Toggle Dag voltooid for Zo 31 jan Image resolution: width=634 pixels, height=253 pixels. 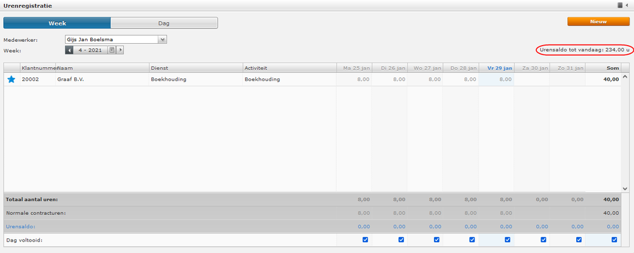[579, 240]
